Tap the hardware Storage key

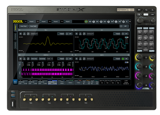click(x=151, y=39)
